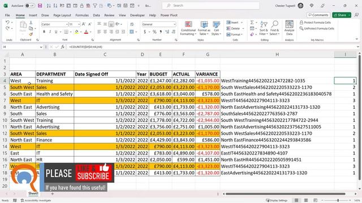Sort ascending from Quick Access toolbar
This screenshot has height=203, width=362.
click(x=49, y=6)
